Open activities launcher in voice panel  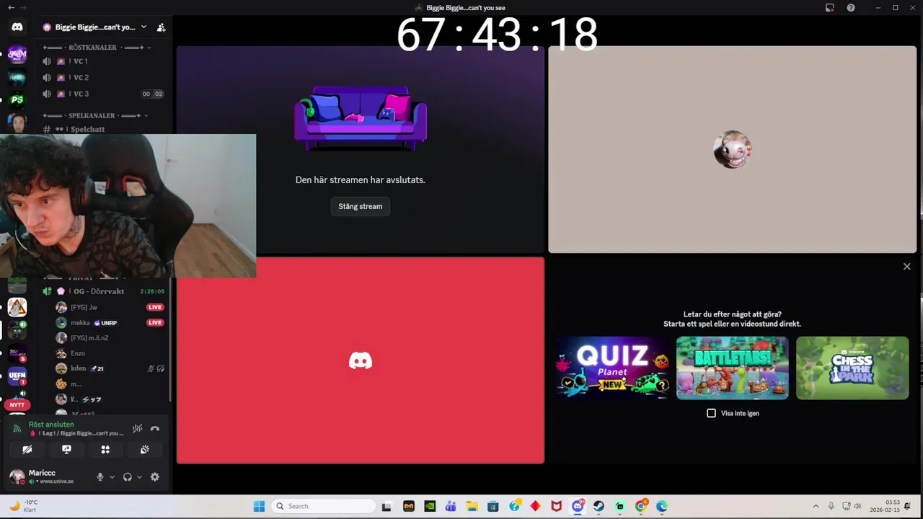point(105,449)
